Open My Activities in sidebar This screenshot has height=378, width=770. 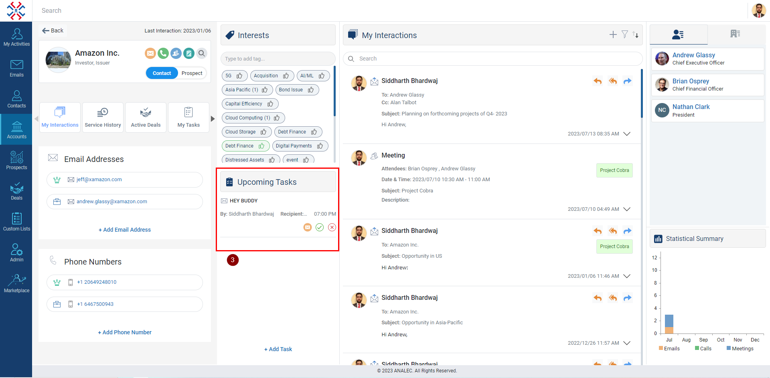pos(16,37)
